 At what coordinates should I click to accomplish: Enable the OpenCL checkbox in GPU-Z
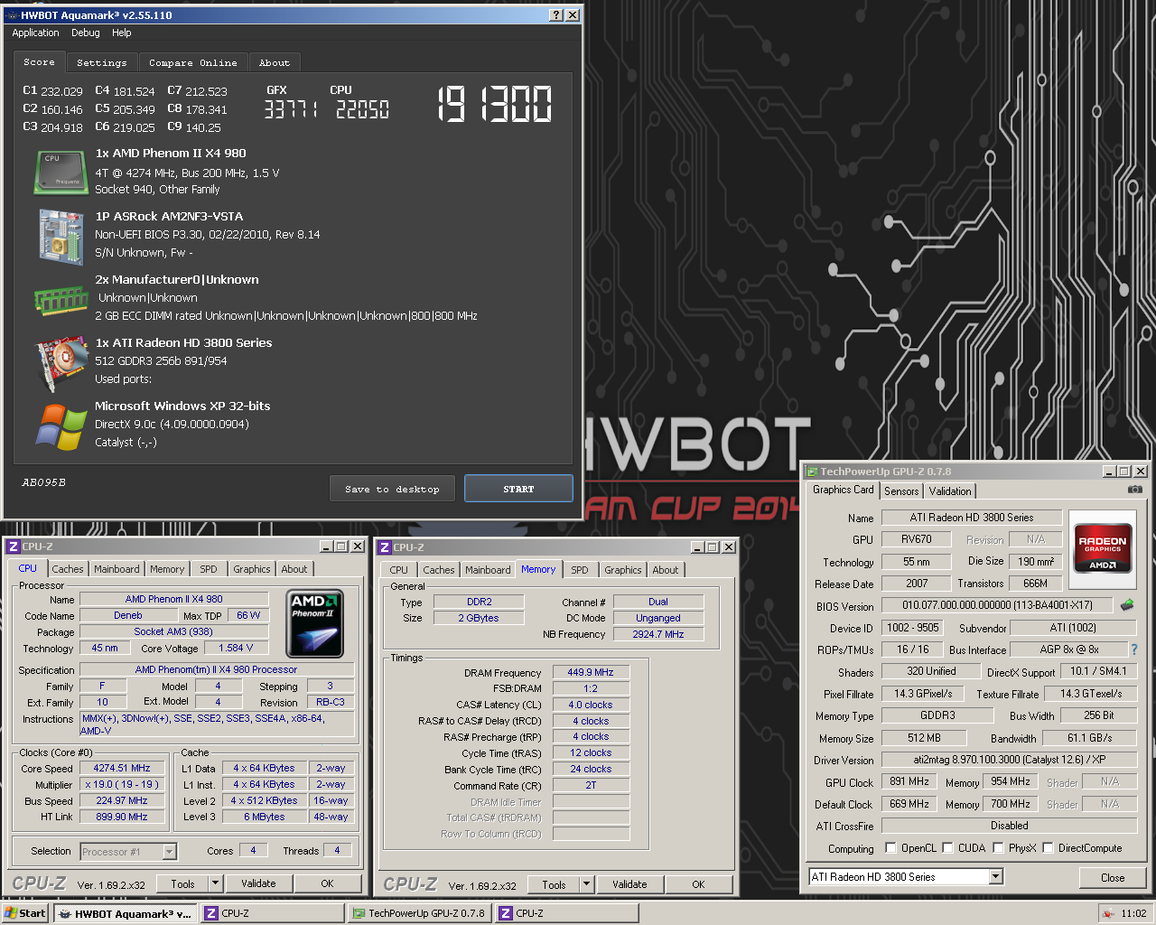[x=891, y=848]
